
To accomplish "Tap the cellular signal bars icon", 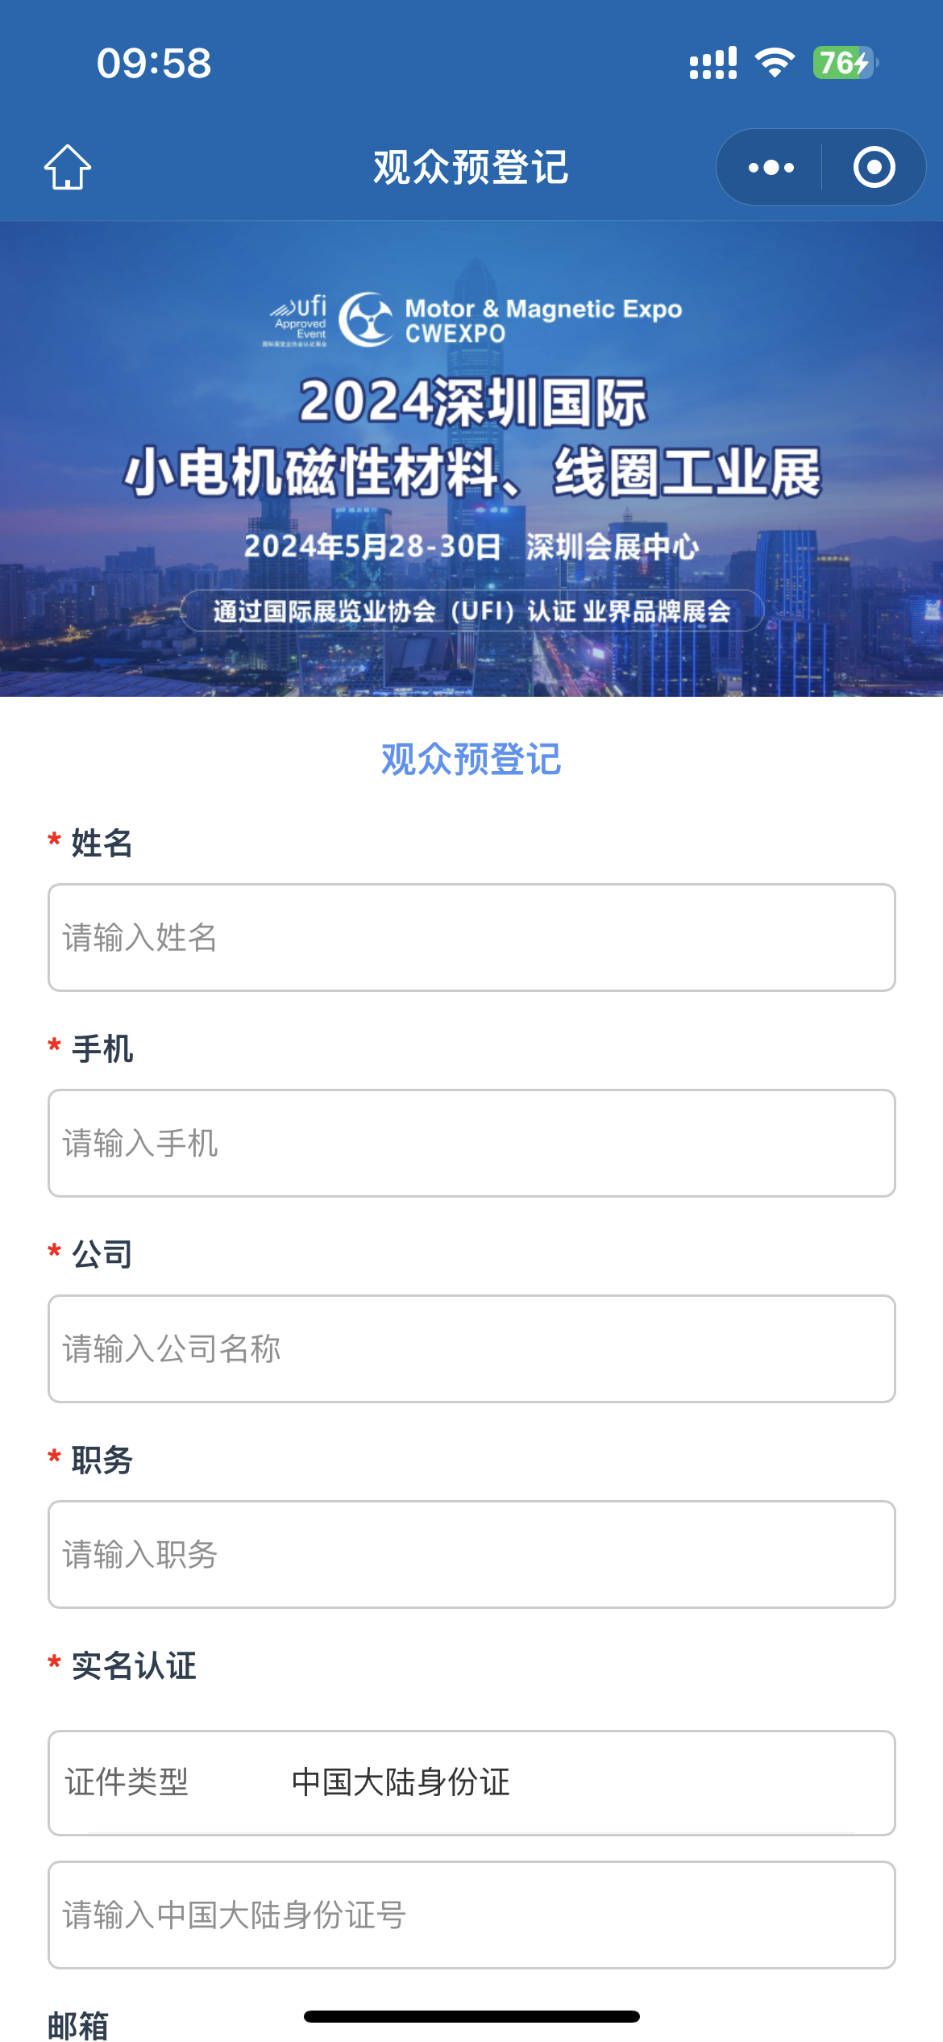I will tap(713, 63).
